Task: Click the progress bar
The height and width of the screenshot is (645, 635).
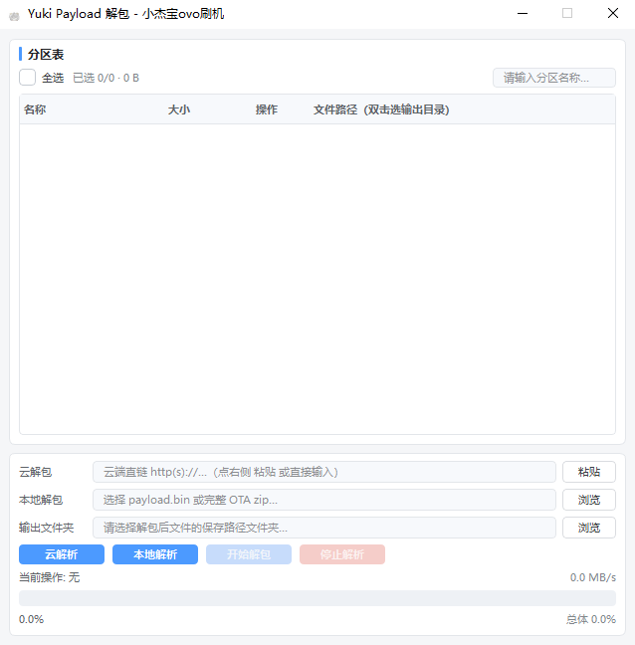Action: tap(317, 598)
